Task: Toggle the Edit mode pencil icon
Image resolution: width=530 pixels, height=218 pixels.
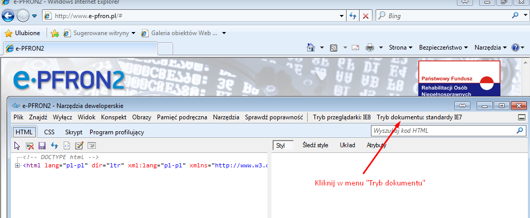Action: click(x=79, y=145)
